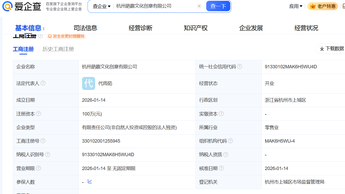Viewport: 345px width, 194px height.
Task: Switch to the 司法信息 tab
Action: coord(85,28)
